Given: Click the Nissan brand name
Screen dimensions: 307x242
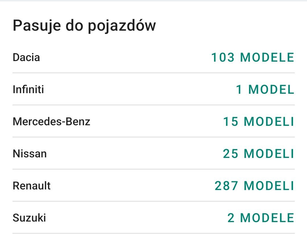Looking at the screenshot, I should pyautogui.click(x=30, y=154).
